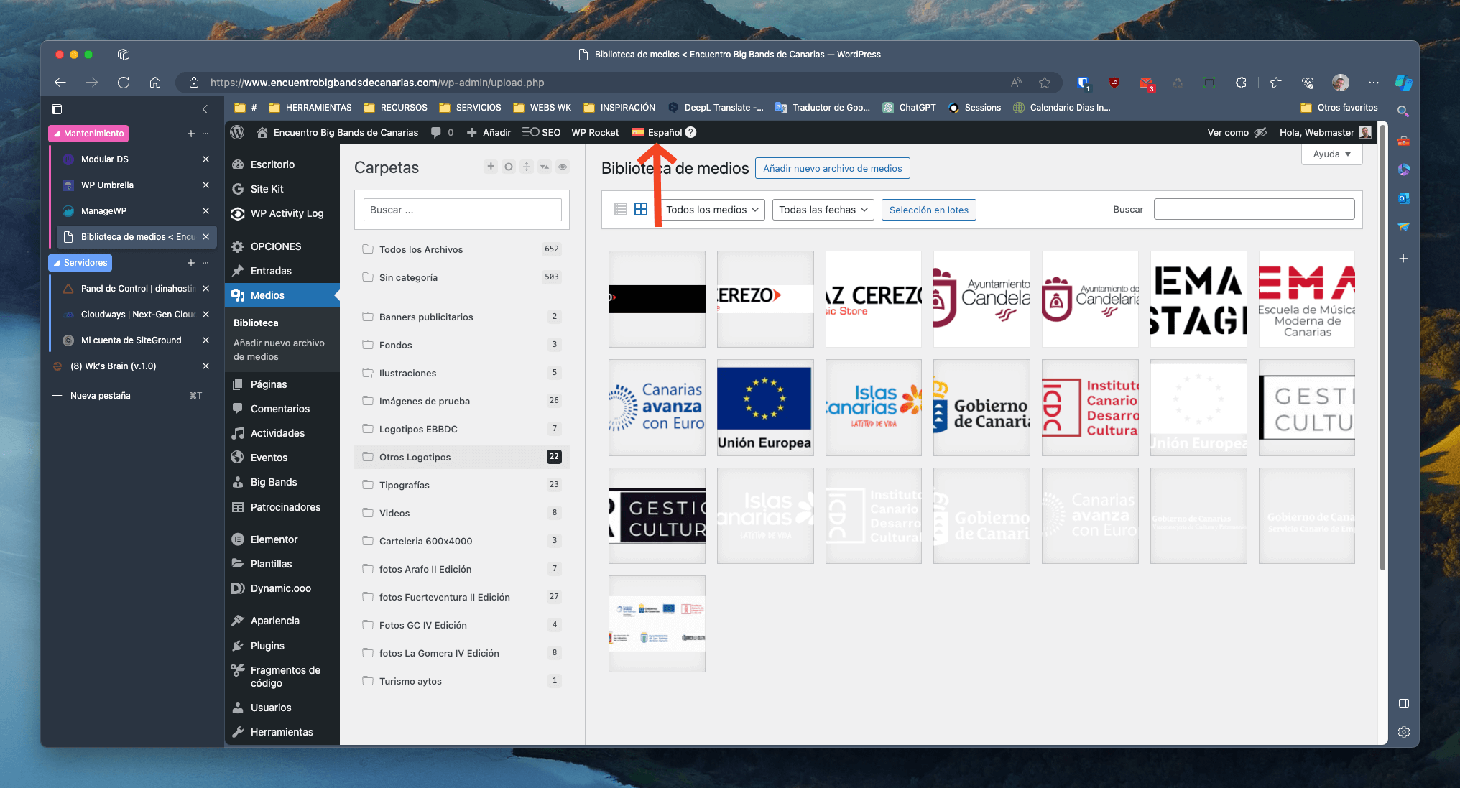The image size is (1460, 788).
Task: Open the Todas las fechas dropdown
Action: click(823, 210)
